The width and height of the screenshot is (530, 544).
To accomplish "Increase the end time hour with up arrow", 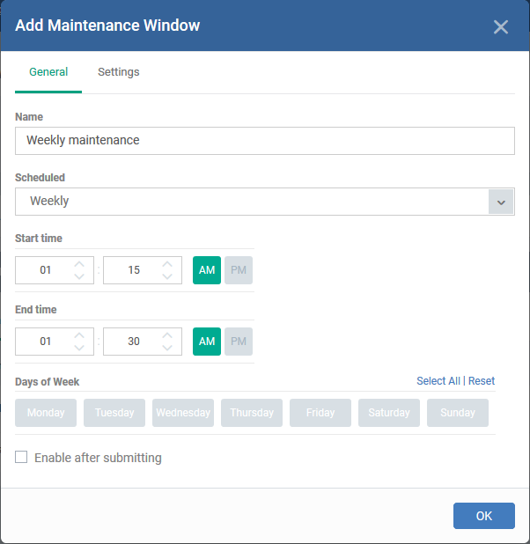I will click(x=79, y=335).
